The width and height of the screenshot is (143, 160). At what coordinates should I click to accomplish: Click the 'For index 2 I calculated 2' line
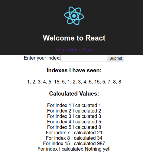click(74, 111)
